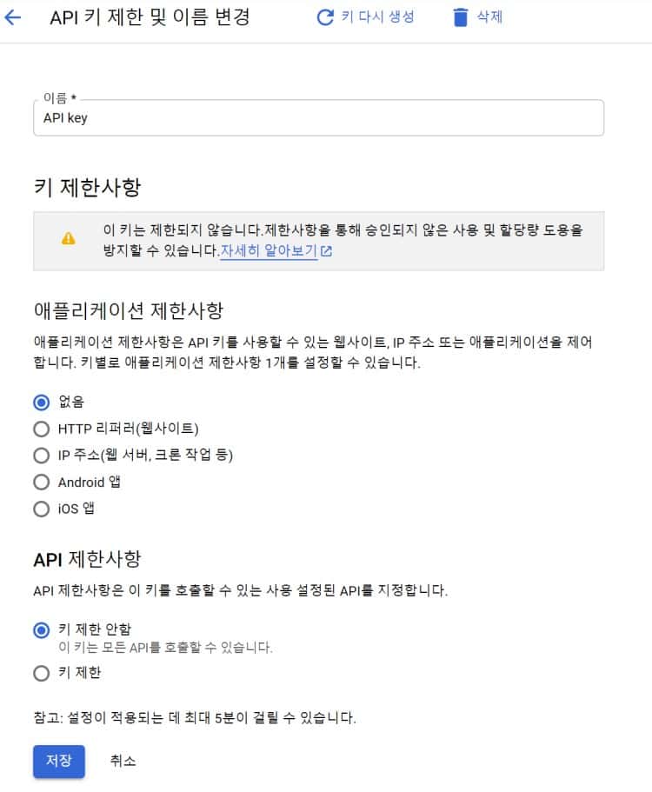Click the API 키 제한 및 이름 변경 title
This screenshot has height=792, width=652.
pos(150,17)
